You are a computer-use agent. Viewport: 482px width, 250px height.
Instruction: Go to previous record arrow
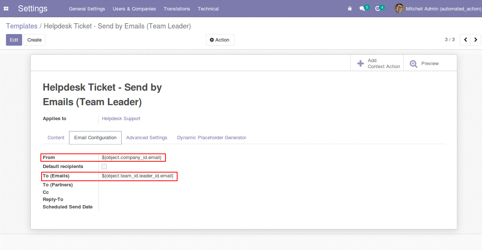pyautogui.click(x=465, y=40)
